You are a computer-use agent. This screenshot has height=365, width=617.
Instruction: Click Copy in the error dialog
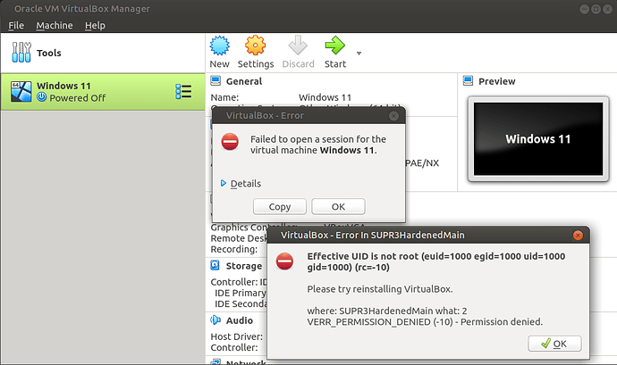coord(279,207)
